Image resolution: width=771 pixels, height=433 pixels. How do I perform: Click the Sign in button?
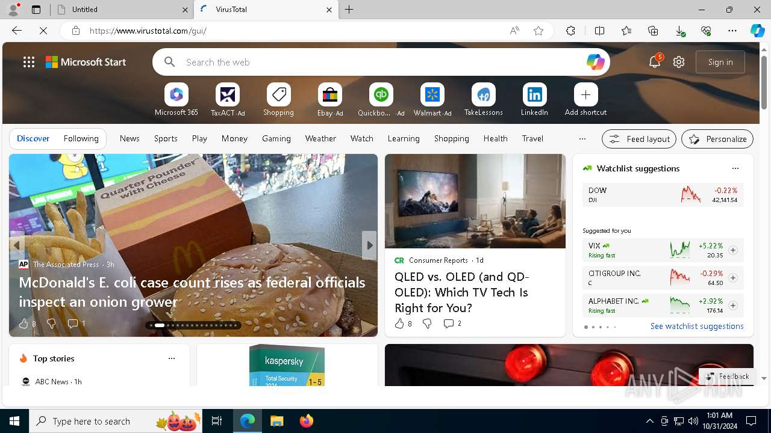720,62
